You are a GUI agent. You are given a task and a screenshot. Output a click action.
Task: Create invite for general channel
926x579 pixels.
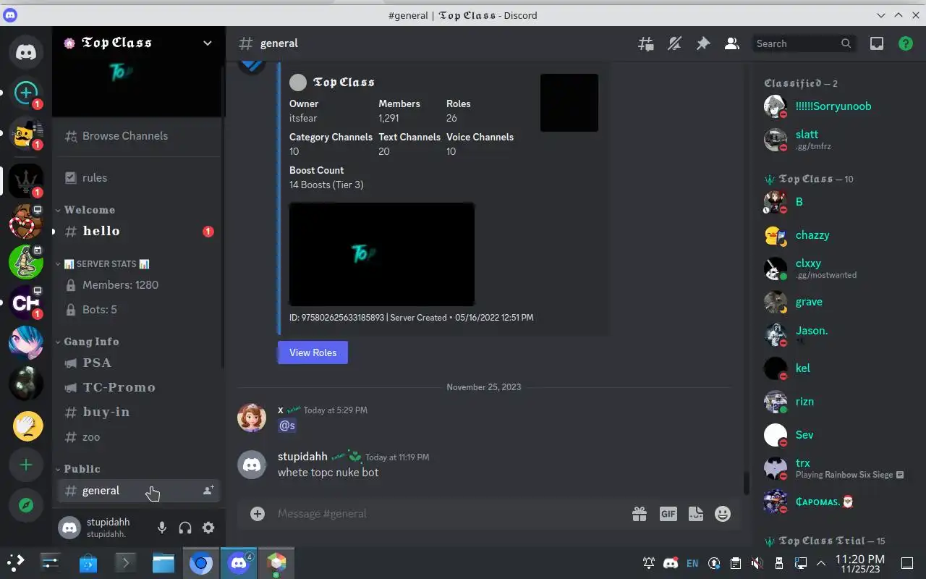coord(208,491)
